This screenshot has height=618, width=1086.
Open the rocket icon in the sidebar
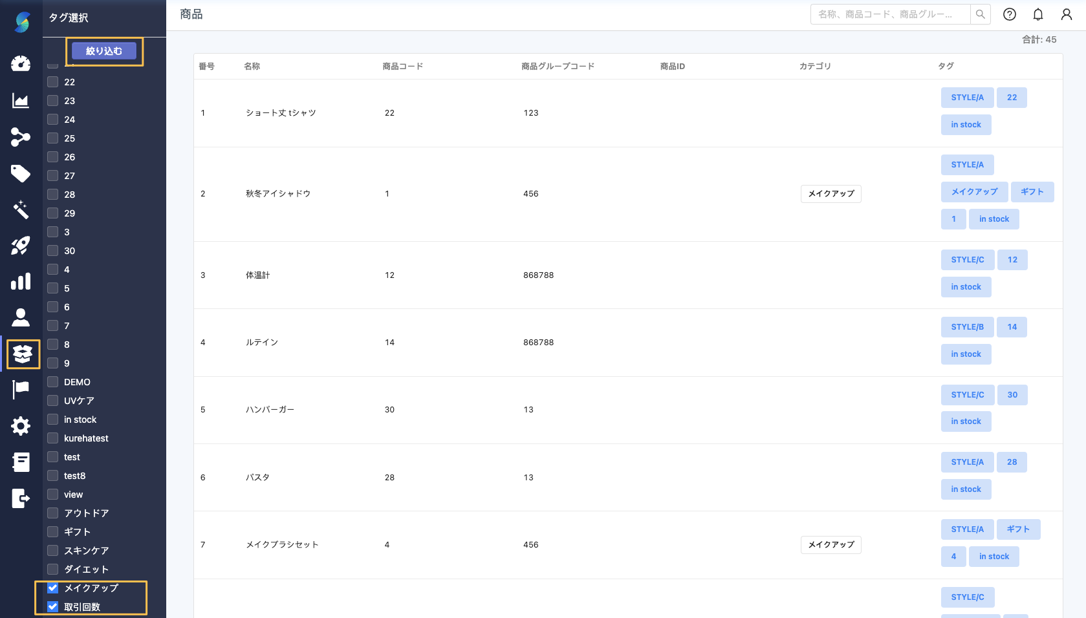pyautogui.click(x=21, y=246)
